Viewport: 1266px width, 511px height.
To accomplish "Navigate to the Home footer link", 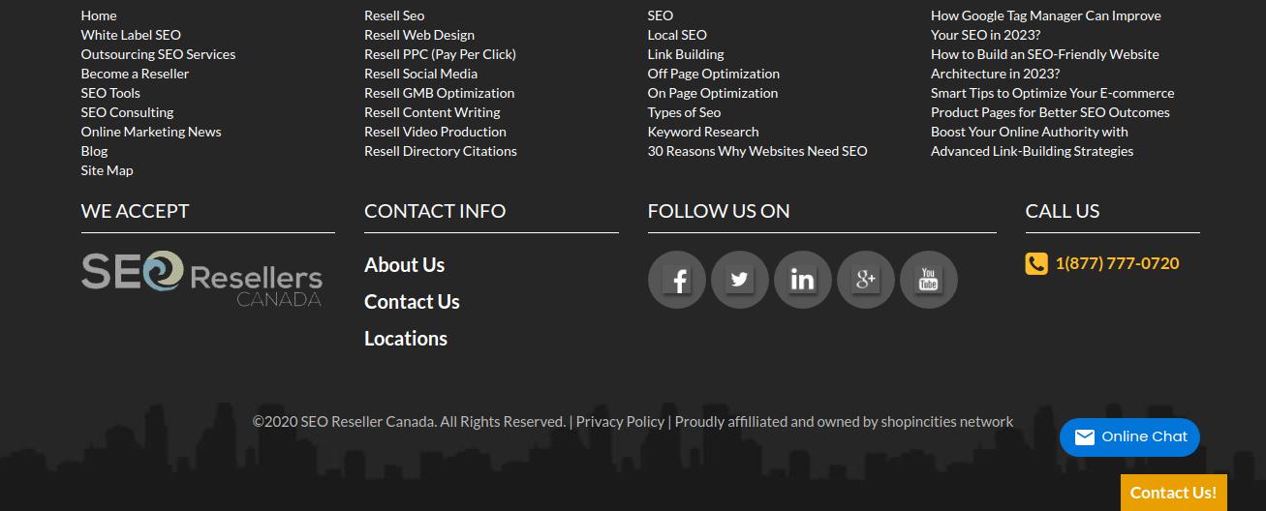I will [x=99, y=15].
